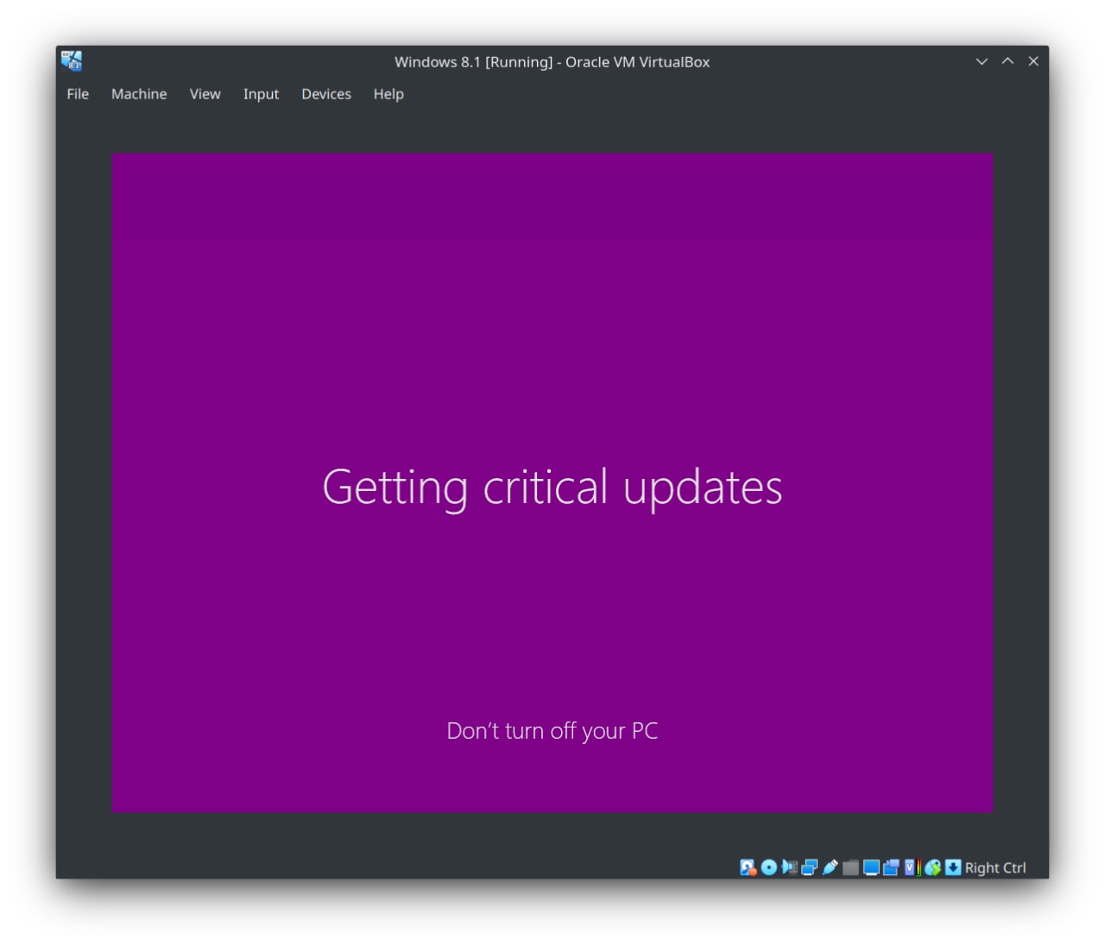Open the shared folders indicator icon

point(850,867)
